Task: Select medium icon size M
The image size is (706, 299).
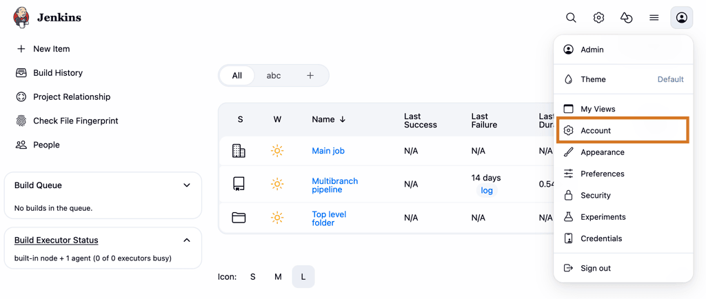Action: [x=278, y=277]
